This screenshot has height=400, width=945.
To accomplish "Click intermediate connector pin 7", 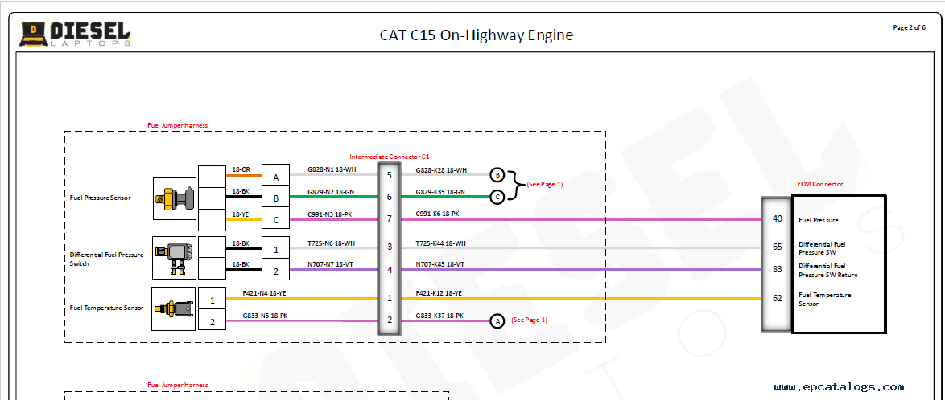I will [x=390, y=218].
